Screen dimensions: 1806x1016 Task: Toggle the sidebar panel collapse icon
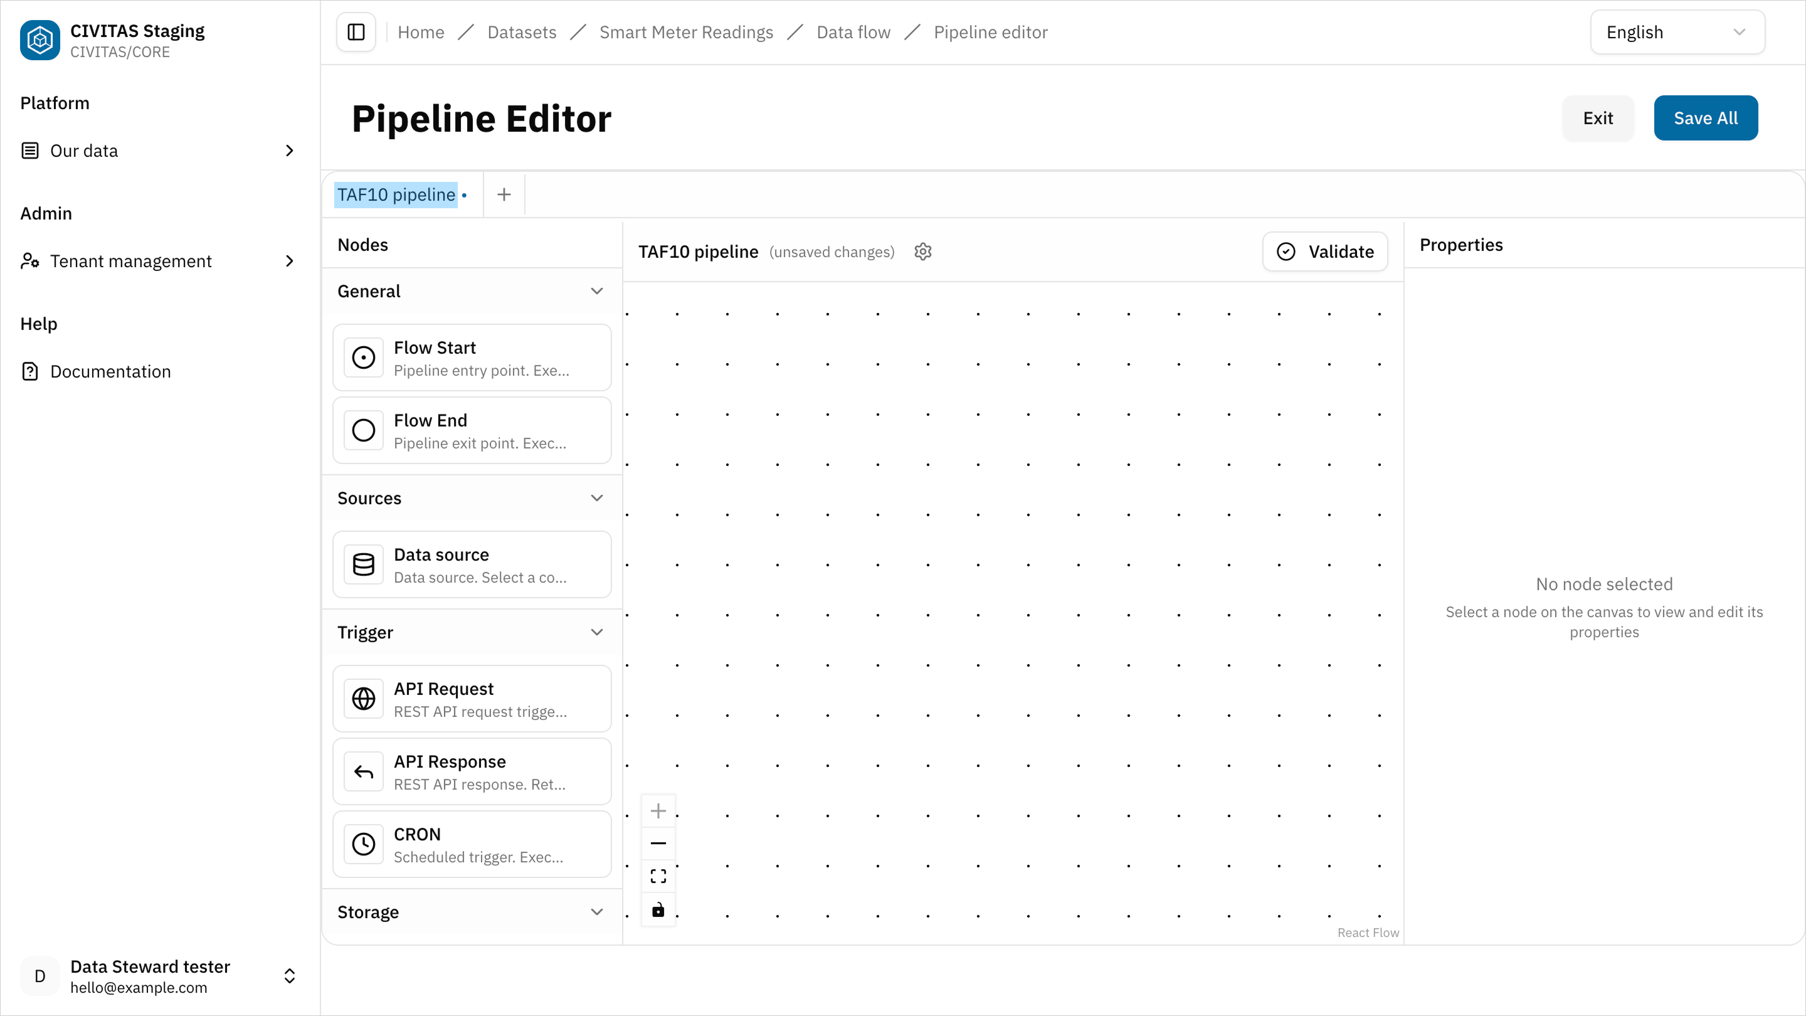pos(356,31)
